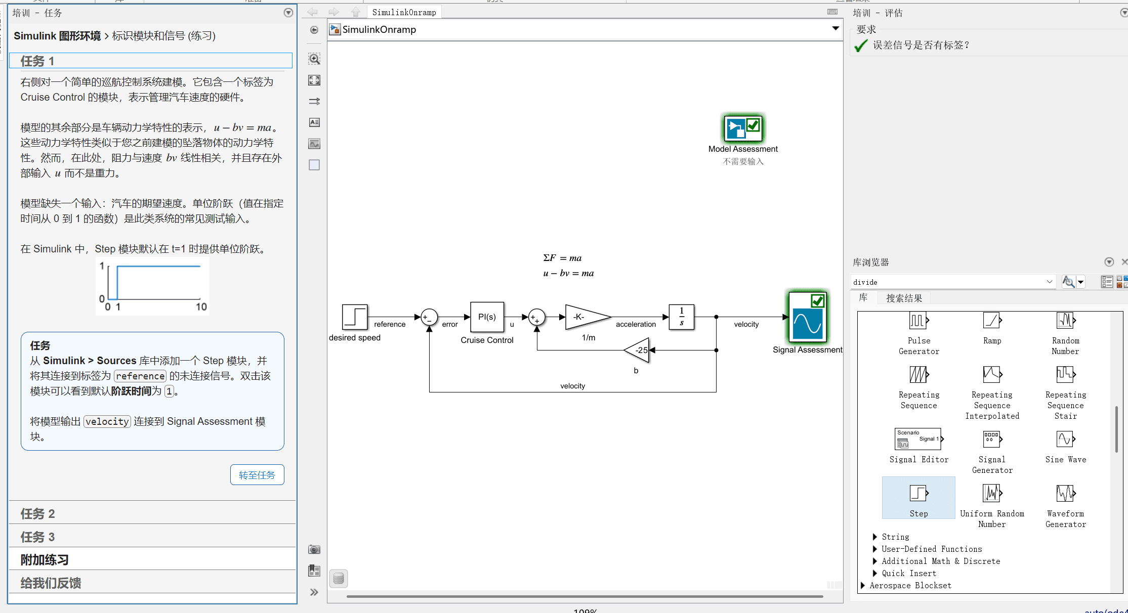Open the 附加练习 section
1128x613 pixels.
(152, 560)
